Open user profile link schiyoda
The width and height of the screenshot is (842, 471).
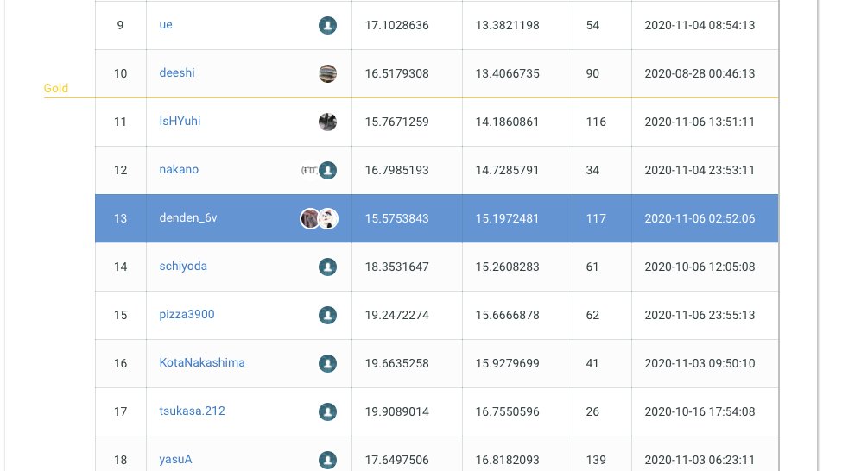pos(183,266)
